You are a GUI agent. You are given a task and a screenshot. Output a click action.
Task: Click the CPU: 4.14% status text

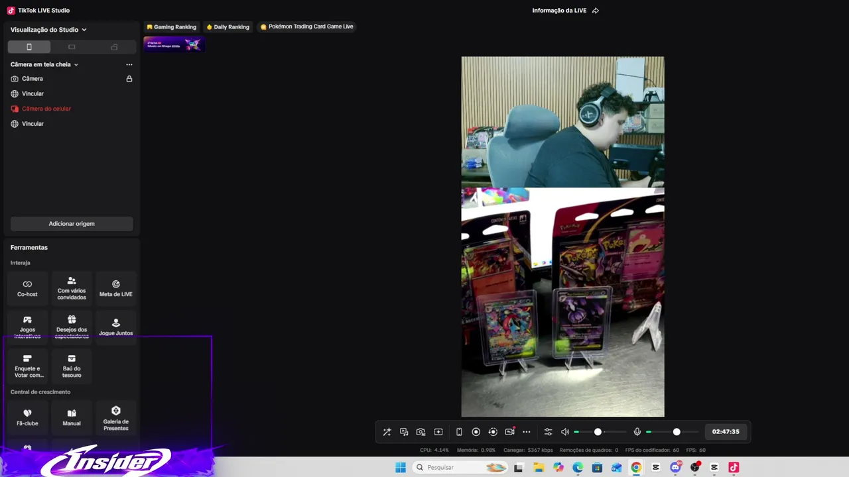click(434, 450)
